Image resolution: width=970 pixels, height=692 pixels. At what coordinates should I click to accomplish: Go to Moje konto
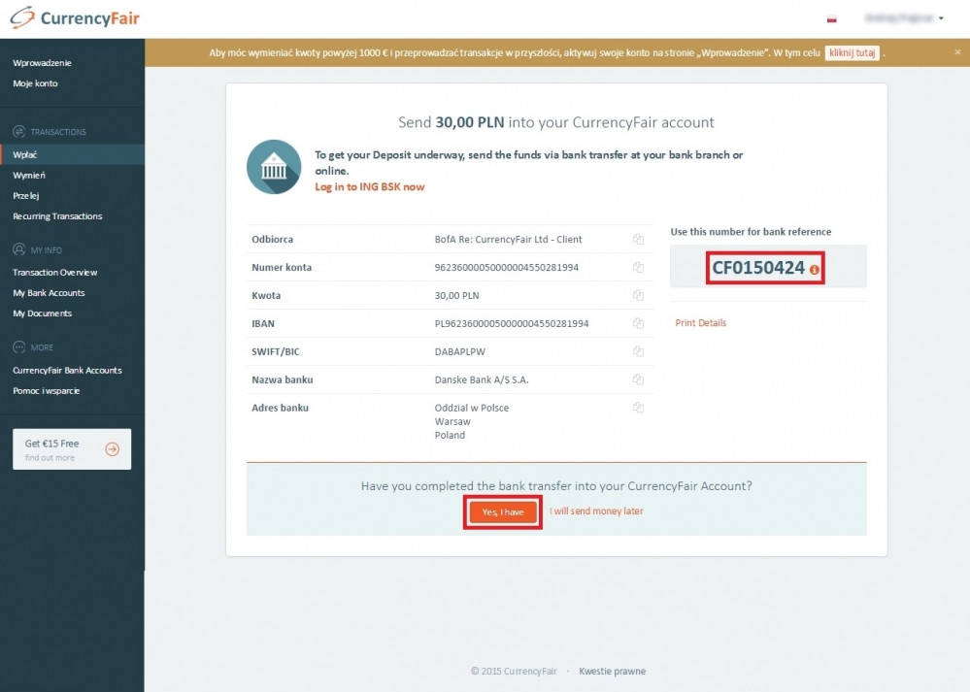coord(35,83)
